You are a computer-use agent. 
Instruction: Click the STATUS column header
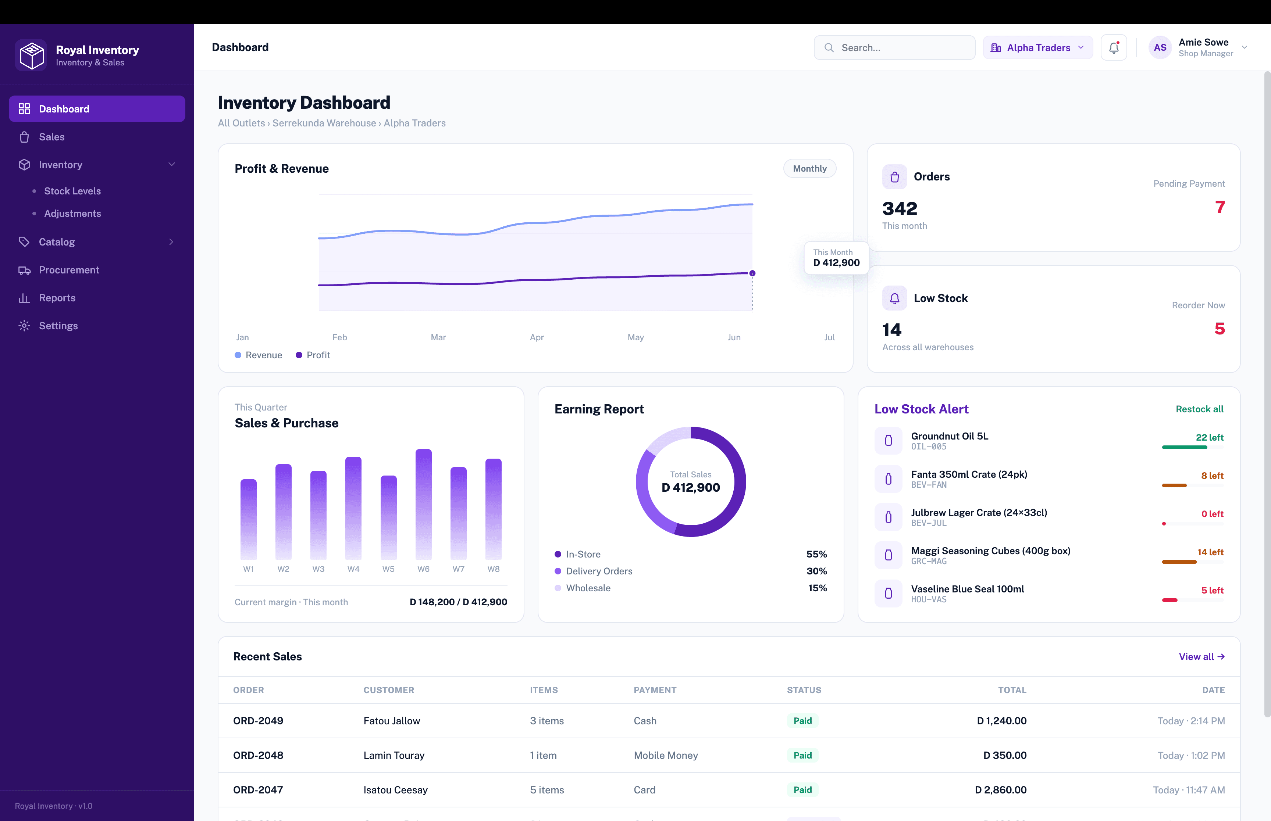click(x=804, y=690)
